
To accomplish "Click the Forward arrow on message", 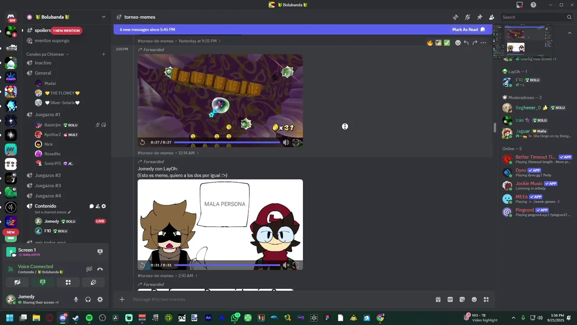I will coord(475,43).
